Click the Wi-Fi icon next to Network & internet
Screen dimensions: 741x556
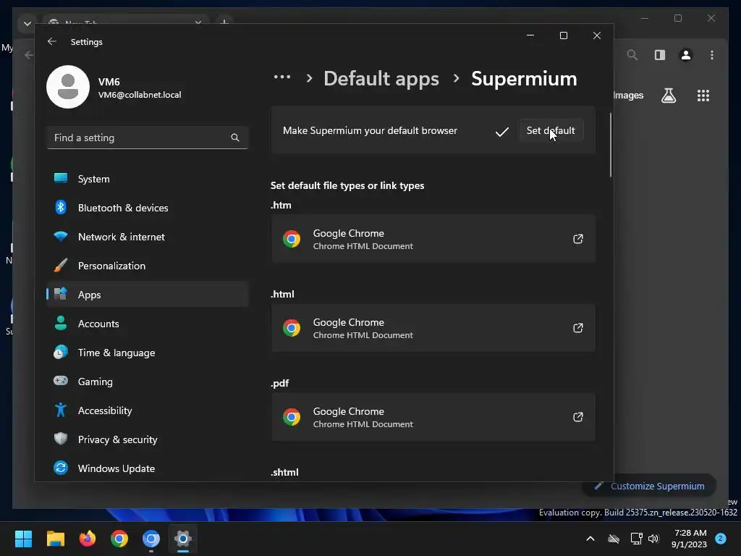[61, 236]
